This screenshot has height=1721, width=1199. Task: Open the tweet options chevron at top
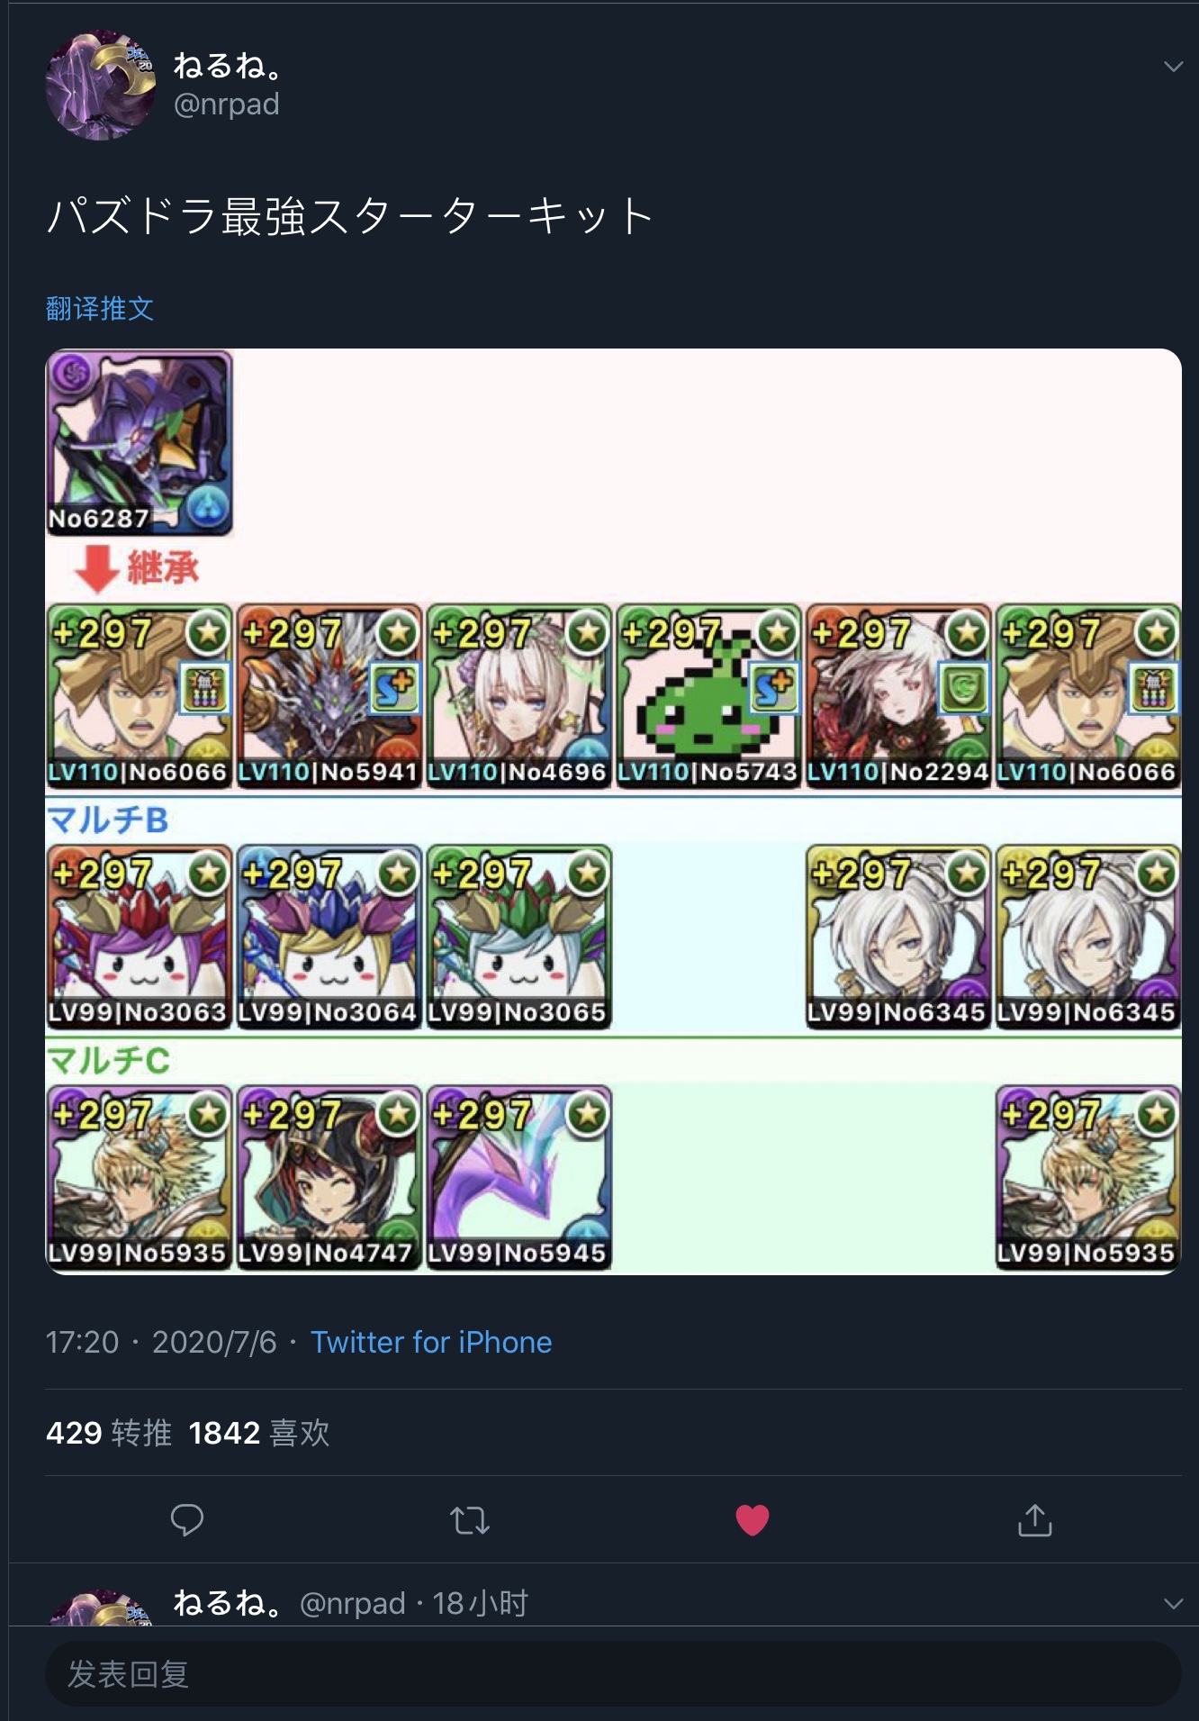point(1173,67)
